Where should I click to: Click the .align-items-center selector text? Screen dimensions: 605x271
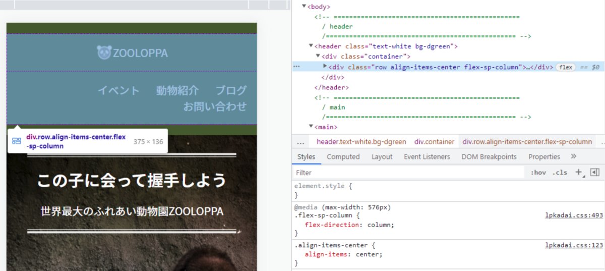click(x=331, y=245)
